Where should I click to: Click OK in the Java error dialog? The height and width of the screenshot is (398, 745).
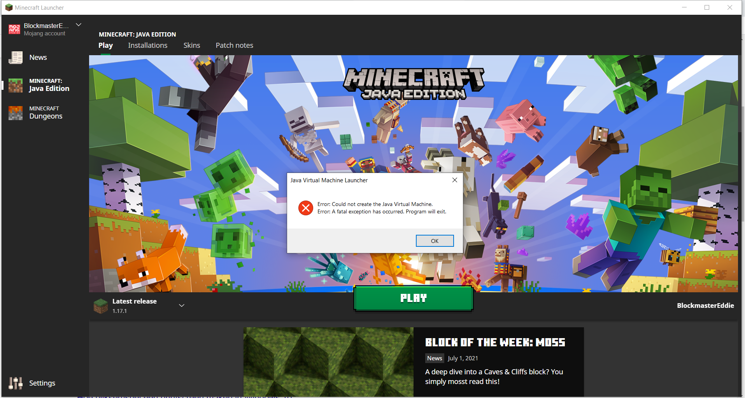click(x=435, y=241)
